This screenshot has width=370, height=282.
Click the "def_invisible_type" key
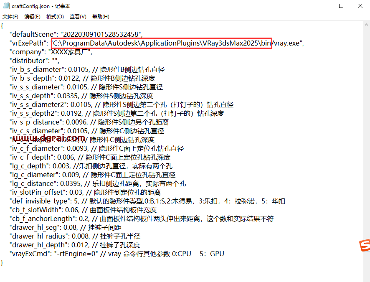[41, 201]
